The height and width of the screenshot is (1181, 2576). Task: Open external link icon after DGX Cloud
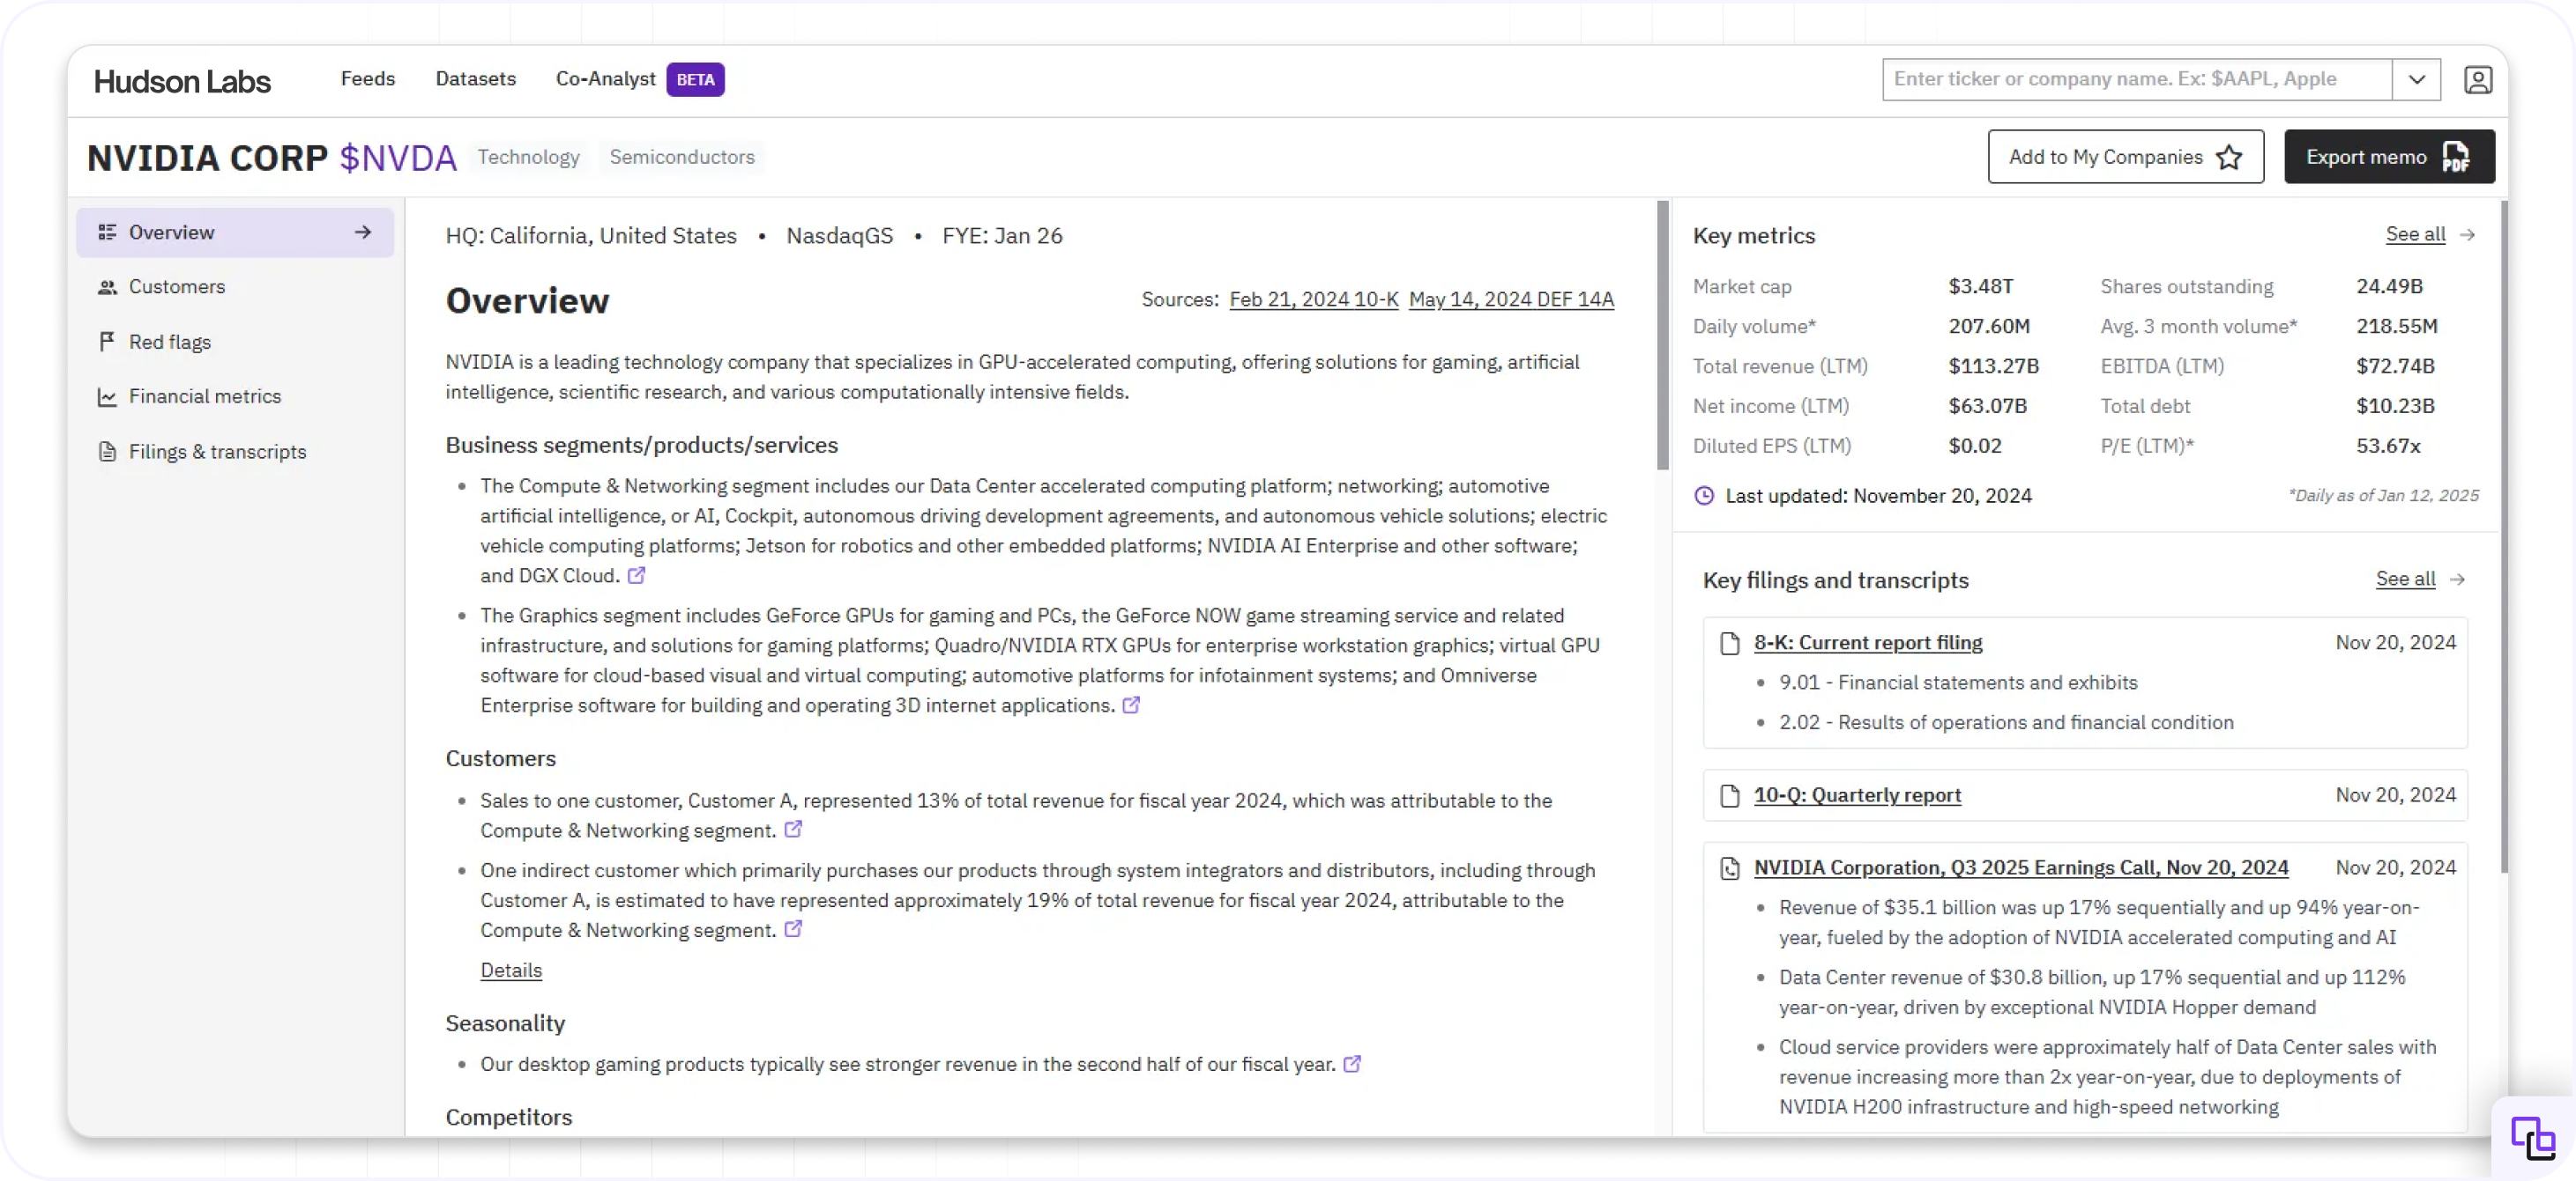click(636, 575)
